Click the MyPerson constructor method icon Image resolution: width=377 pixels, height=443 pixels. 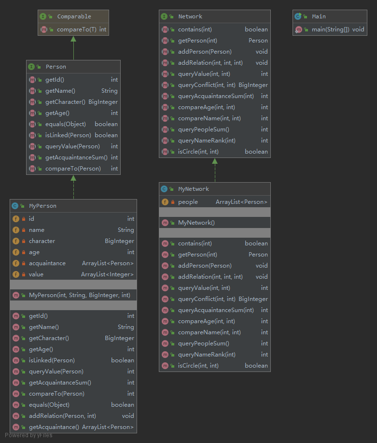pyautogui.click(x=16, y=295)
